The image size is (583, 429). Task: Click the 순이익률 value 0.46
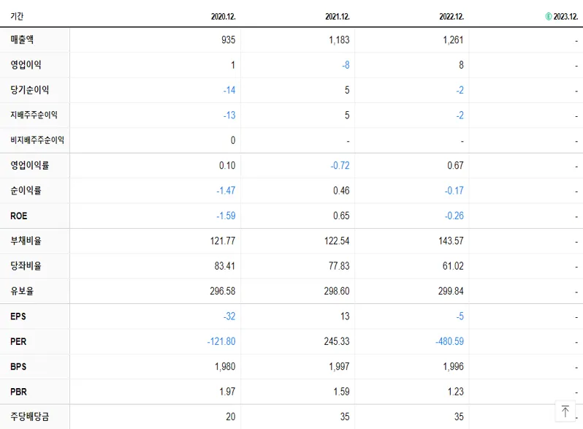341,191
